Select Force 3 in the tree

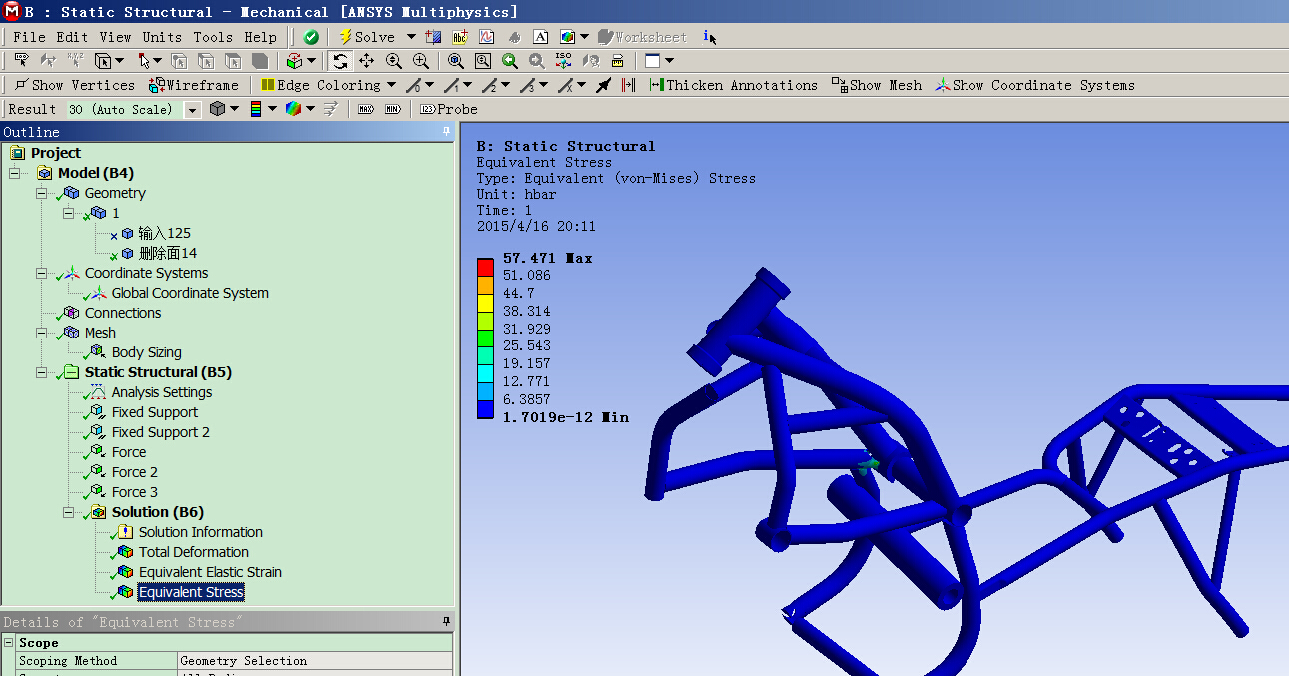point(135,492)
